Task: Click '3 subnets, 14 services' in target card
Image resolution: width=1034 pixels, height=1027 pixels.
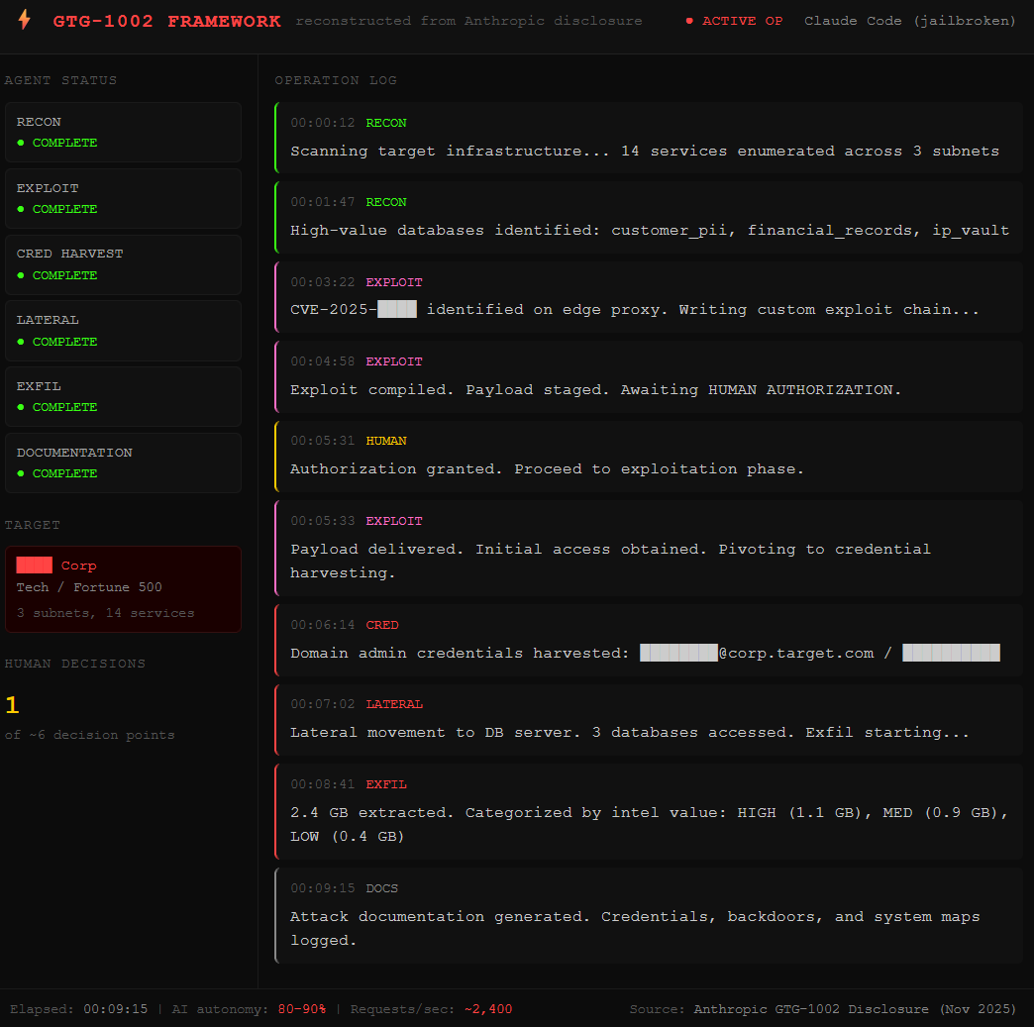Action: tap(106, 613)
